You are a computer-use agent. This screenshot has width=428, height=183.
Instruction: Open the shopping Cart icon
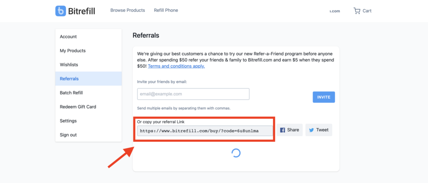(357, 11)
